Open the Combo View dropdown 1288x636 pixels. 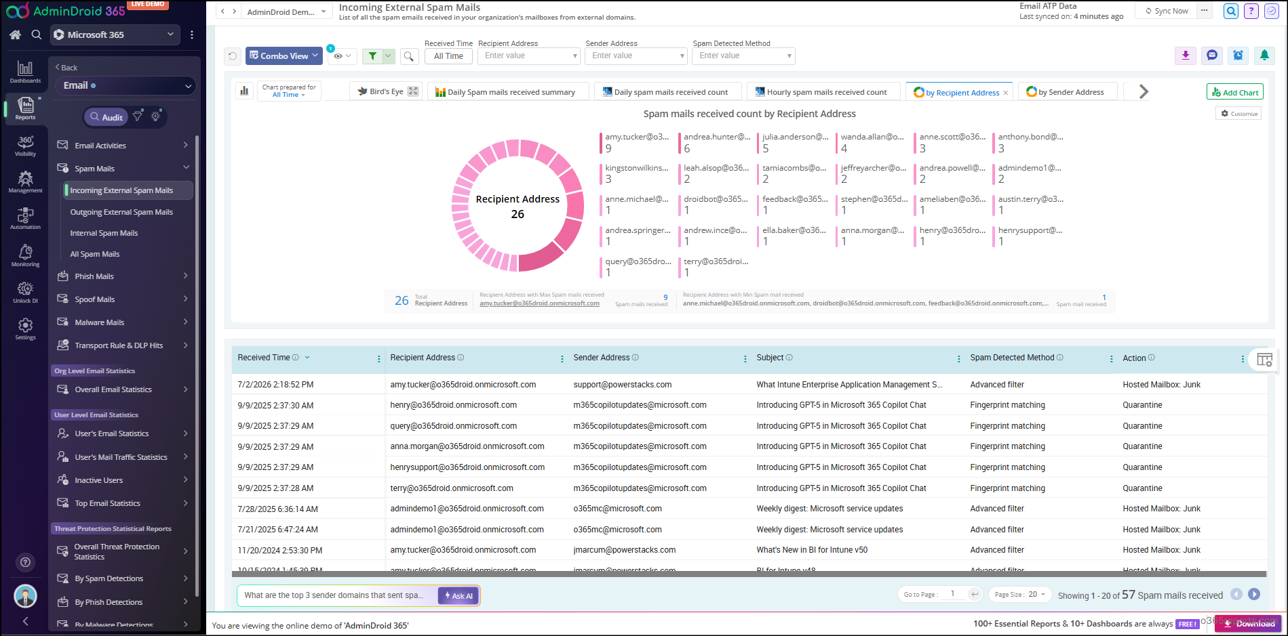[284, 56]
